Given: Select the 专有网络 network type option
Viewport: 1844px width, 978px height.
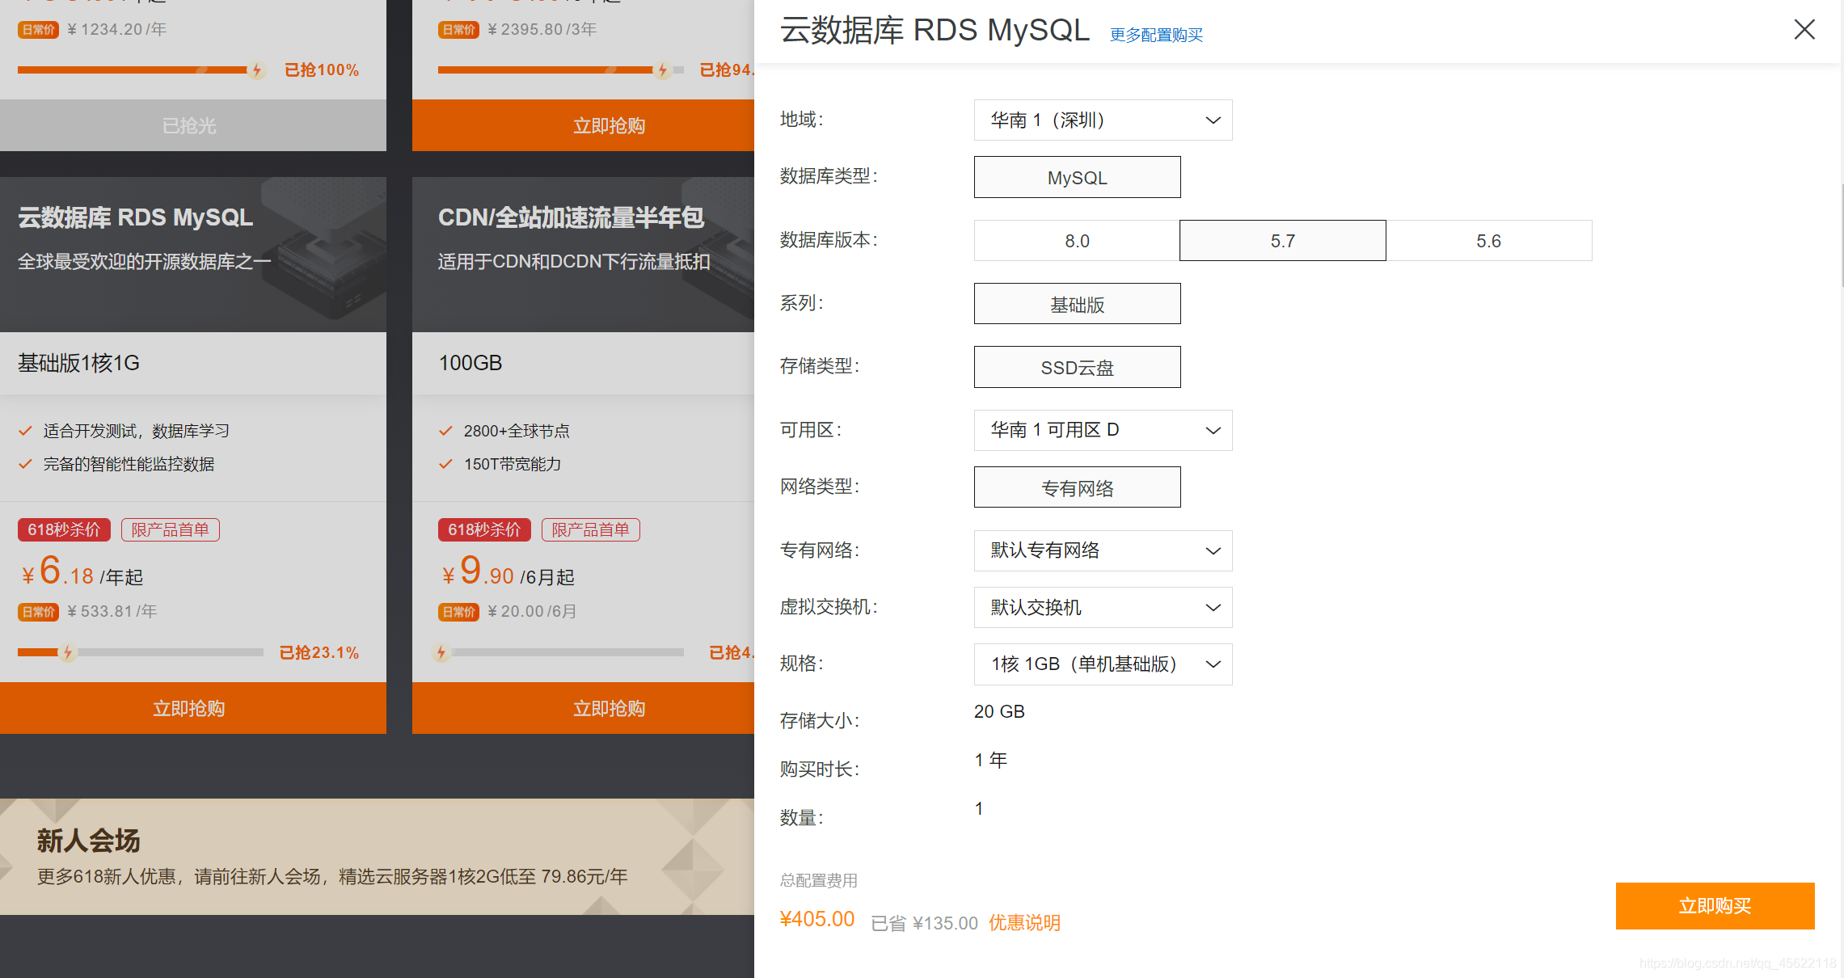Looking at the screenshot, I should 1077,487.
